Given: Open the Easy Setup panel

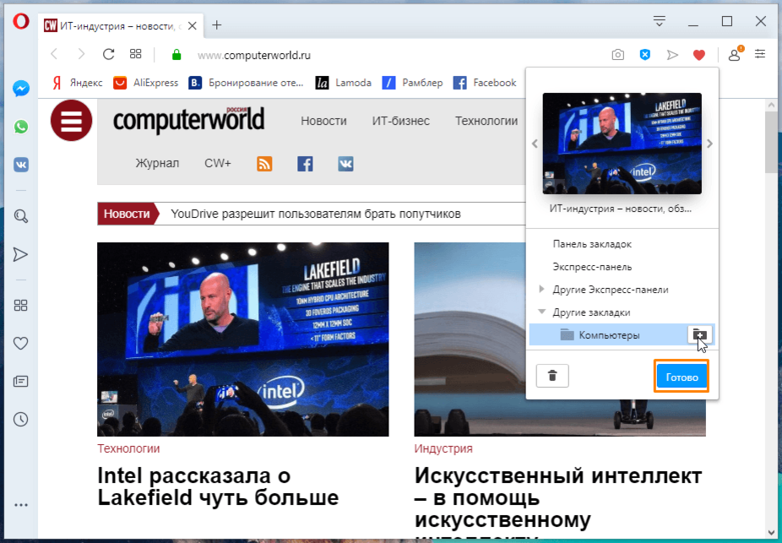Looking at the screenshot, I should pyautogui.click(x=760, y=54).
